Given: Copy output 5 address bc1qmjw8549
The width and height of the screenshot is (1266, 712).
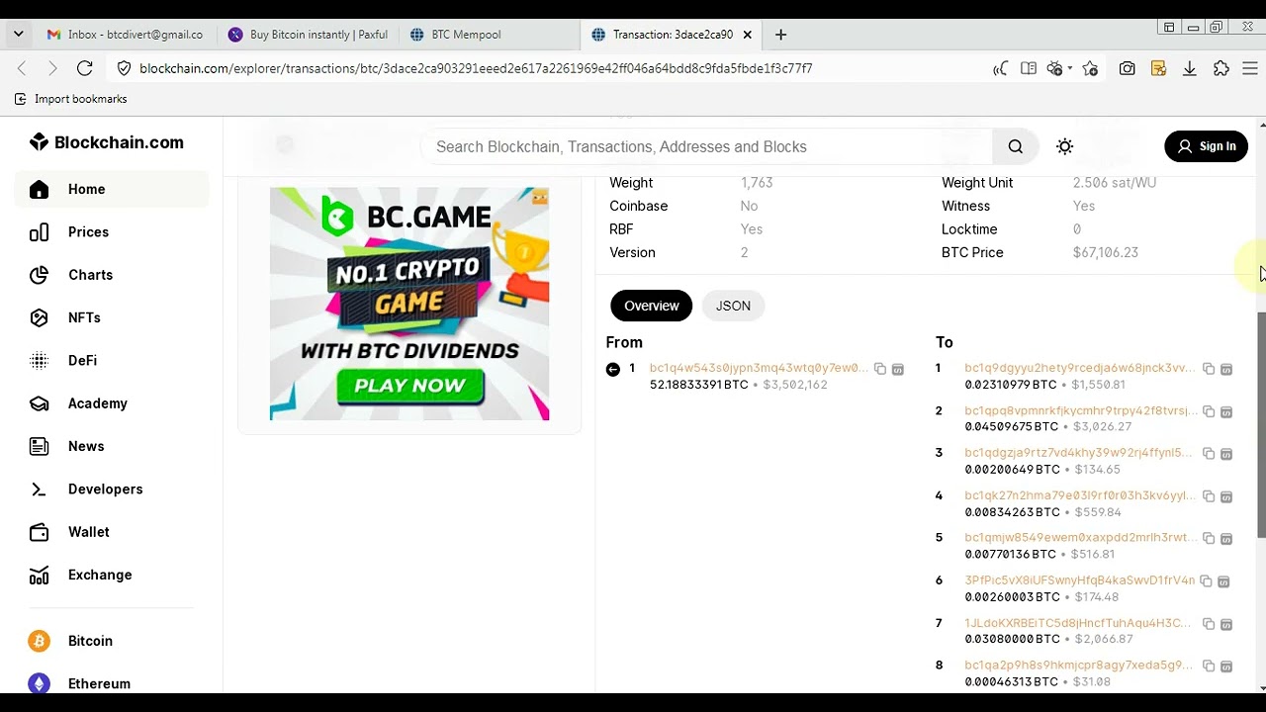Looking at the screenshot, I should [x=1209, y=539].
